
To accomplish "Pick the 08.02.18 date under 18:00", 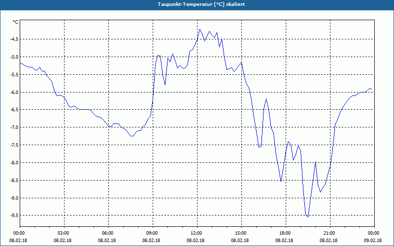I will (284, 241).
